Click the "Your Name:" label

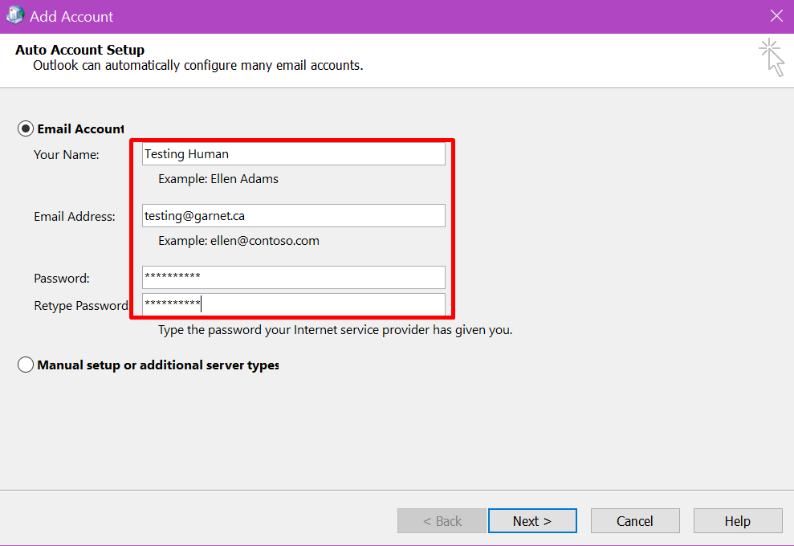click(x=67, y=154)
